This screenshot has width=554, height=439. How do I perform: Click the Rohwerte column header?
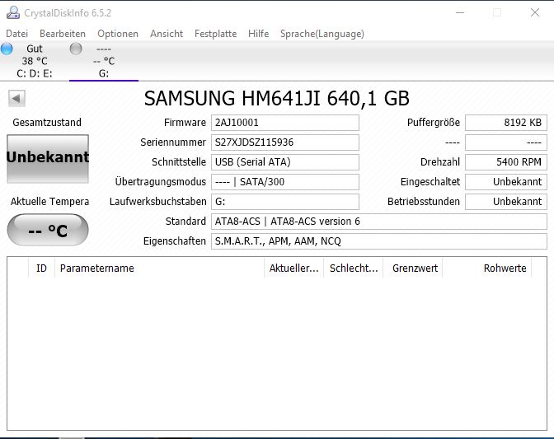coord(487,269)
